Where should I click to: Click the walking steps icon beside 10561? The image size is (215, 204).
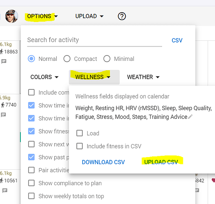coord(1,180)
